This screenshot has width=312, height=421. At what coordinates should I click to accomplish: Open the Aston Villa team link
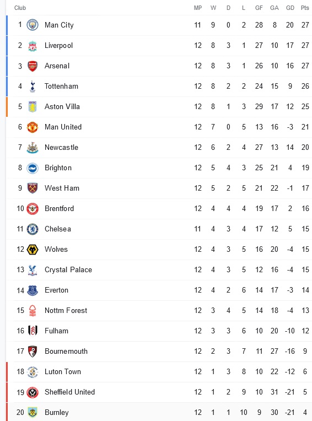click(x=62, y=106)
